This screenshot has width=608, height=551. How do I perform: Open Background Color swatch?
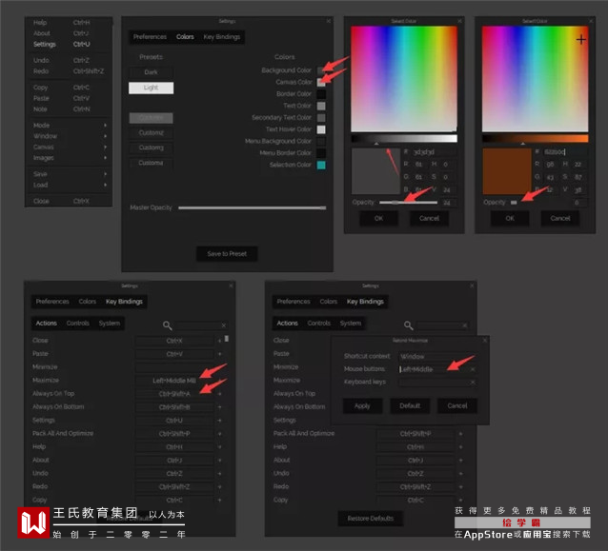pyautogui.click(x=321, y=70)
